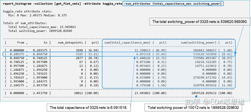Click the num_datapoints column header
This screenshot has height=112, width=251.
tap(70, 43)
